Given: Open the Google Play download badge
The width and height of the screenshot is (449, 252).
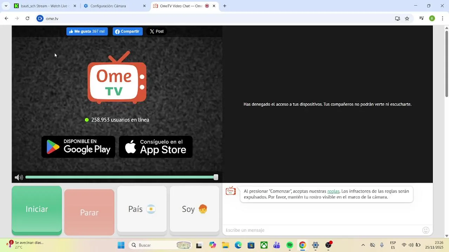Looking at the screenshot, I should click(x=78, y=147).
